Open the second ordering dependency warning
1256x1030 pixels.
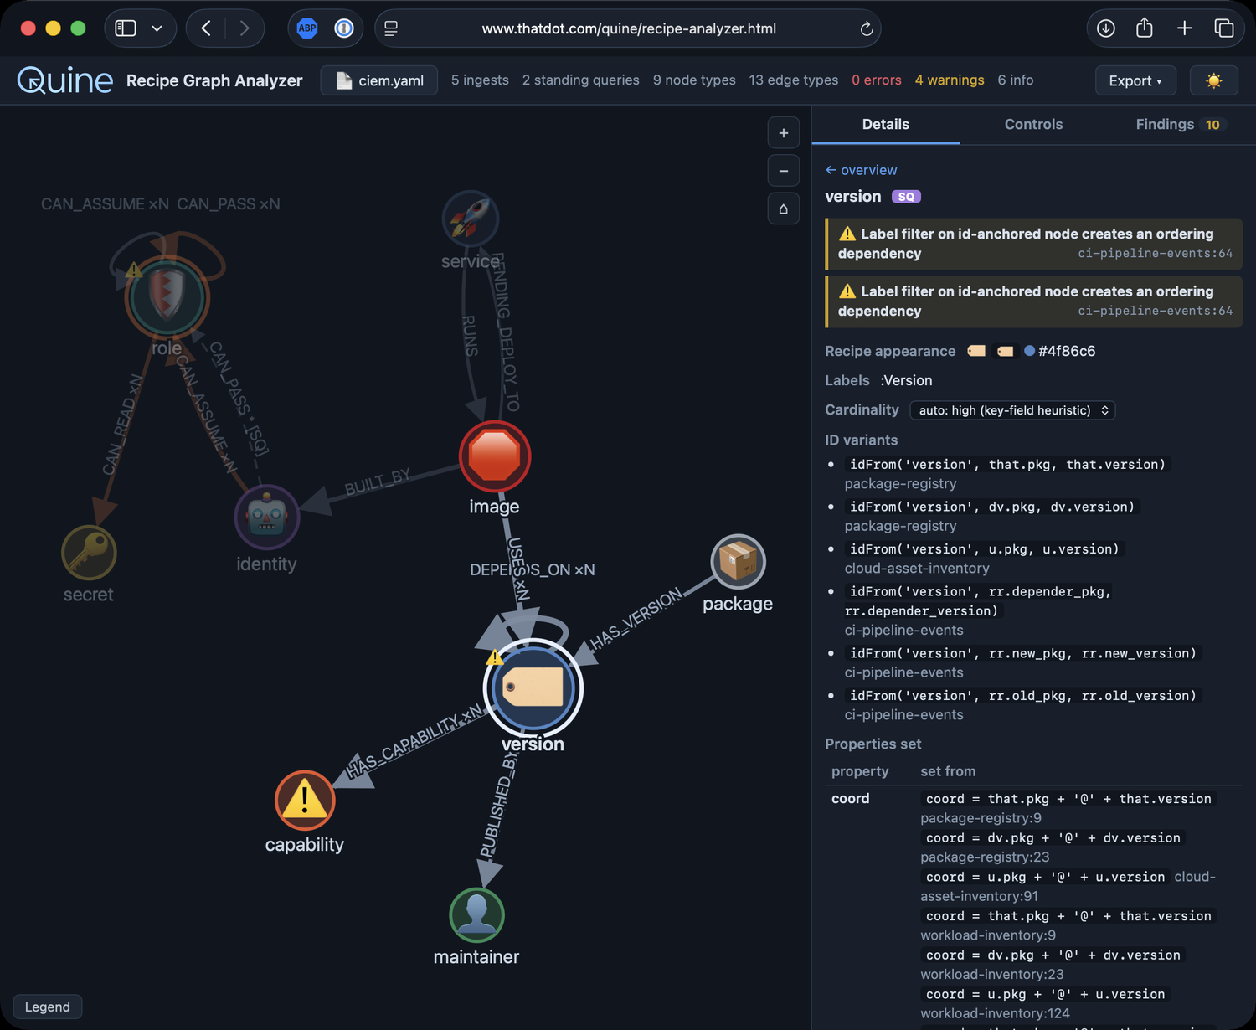click(x=1034, y=301)
